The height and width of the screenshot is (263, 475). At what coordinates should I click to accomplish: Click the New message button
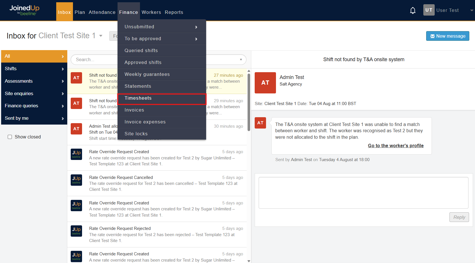(x=447, y=36)
